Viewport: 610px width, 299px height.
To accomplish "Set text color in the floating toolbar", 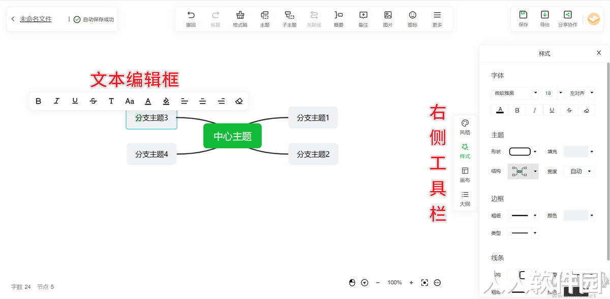I will click(x=148, y=101).
